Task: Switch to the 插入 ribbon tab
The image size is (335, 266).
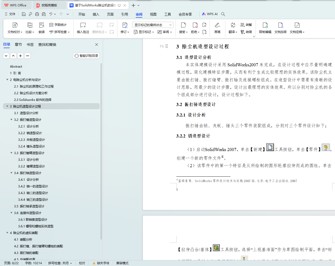Action: point(96,14)
